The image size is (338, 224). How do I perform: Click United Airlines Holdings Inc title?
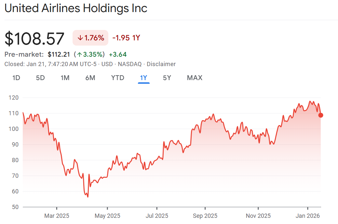coord(76,8)
